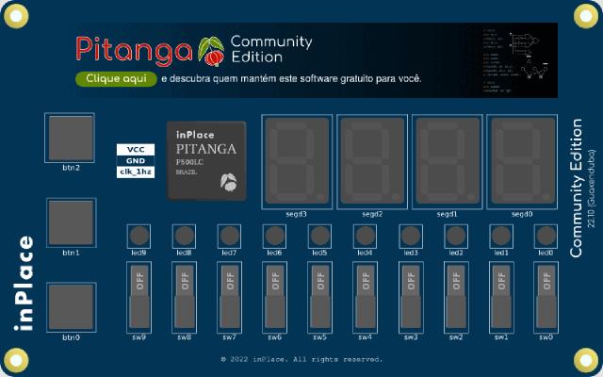Click the led6 indicator
This screenshot has height=377, width=603.
coord(274,237)
